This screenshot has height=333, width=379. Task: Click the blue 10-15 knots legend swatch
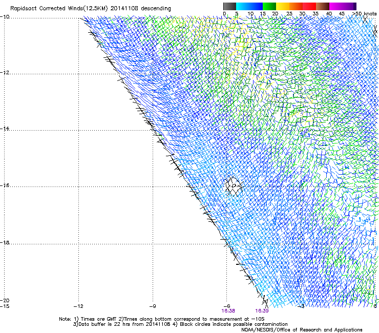pos(256,6)
